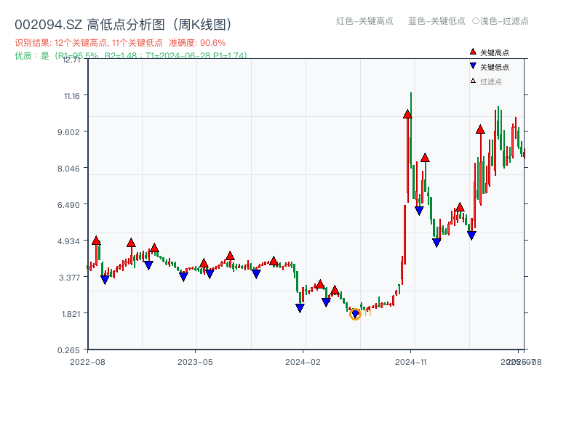
Task: Click the 2024-02 x-axis date label
Action: pos(303,362)
